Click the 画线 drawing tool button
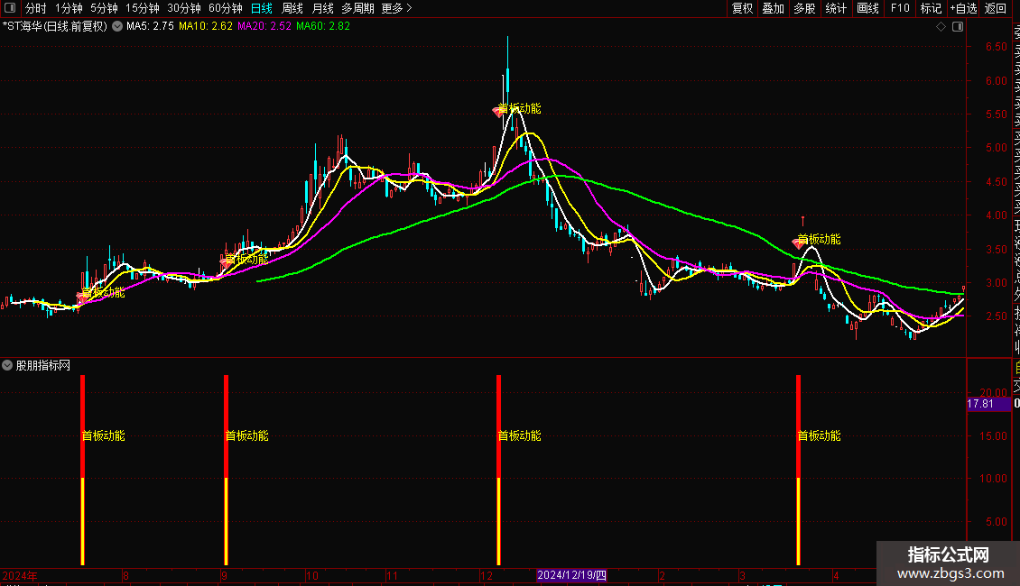 867,8
